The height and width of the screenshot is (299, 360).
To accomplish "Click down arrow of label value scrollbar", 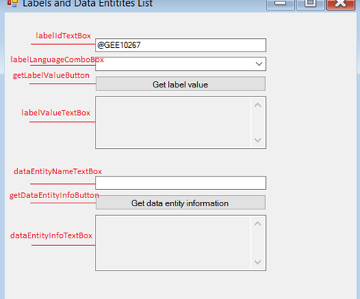I will click(x=258, y=140).
